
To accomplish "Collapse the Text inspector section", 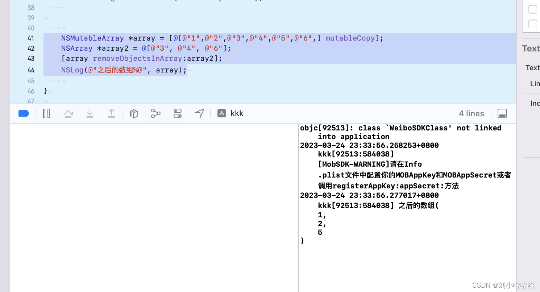I will point(531,48).
